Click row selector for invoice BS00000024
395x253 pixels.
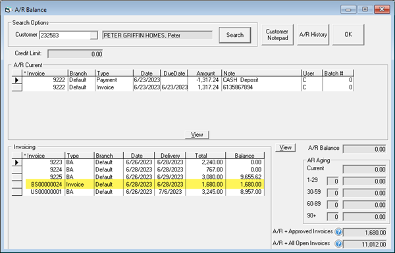coord(17,185)
